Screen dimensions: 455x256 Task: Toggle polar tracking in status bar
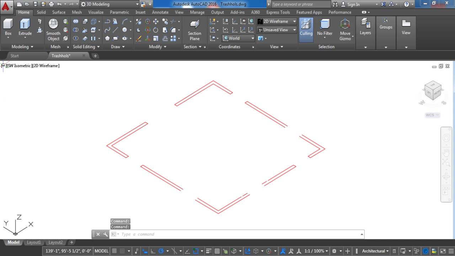pyautogui.click(x=161, y=251)
